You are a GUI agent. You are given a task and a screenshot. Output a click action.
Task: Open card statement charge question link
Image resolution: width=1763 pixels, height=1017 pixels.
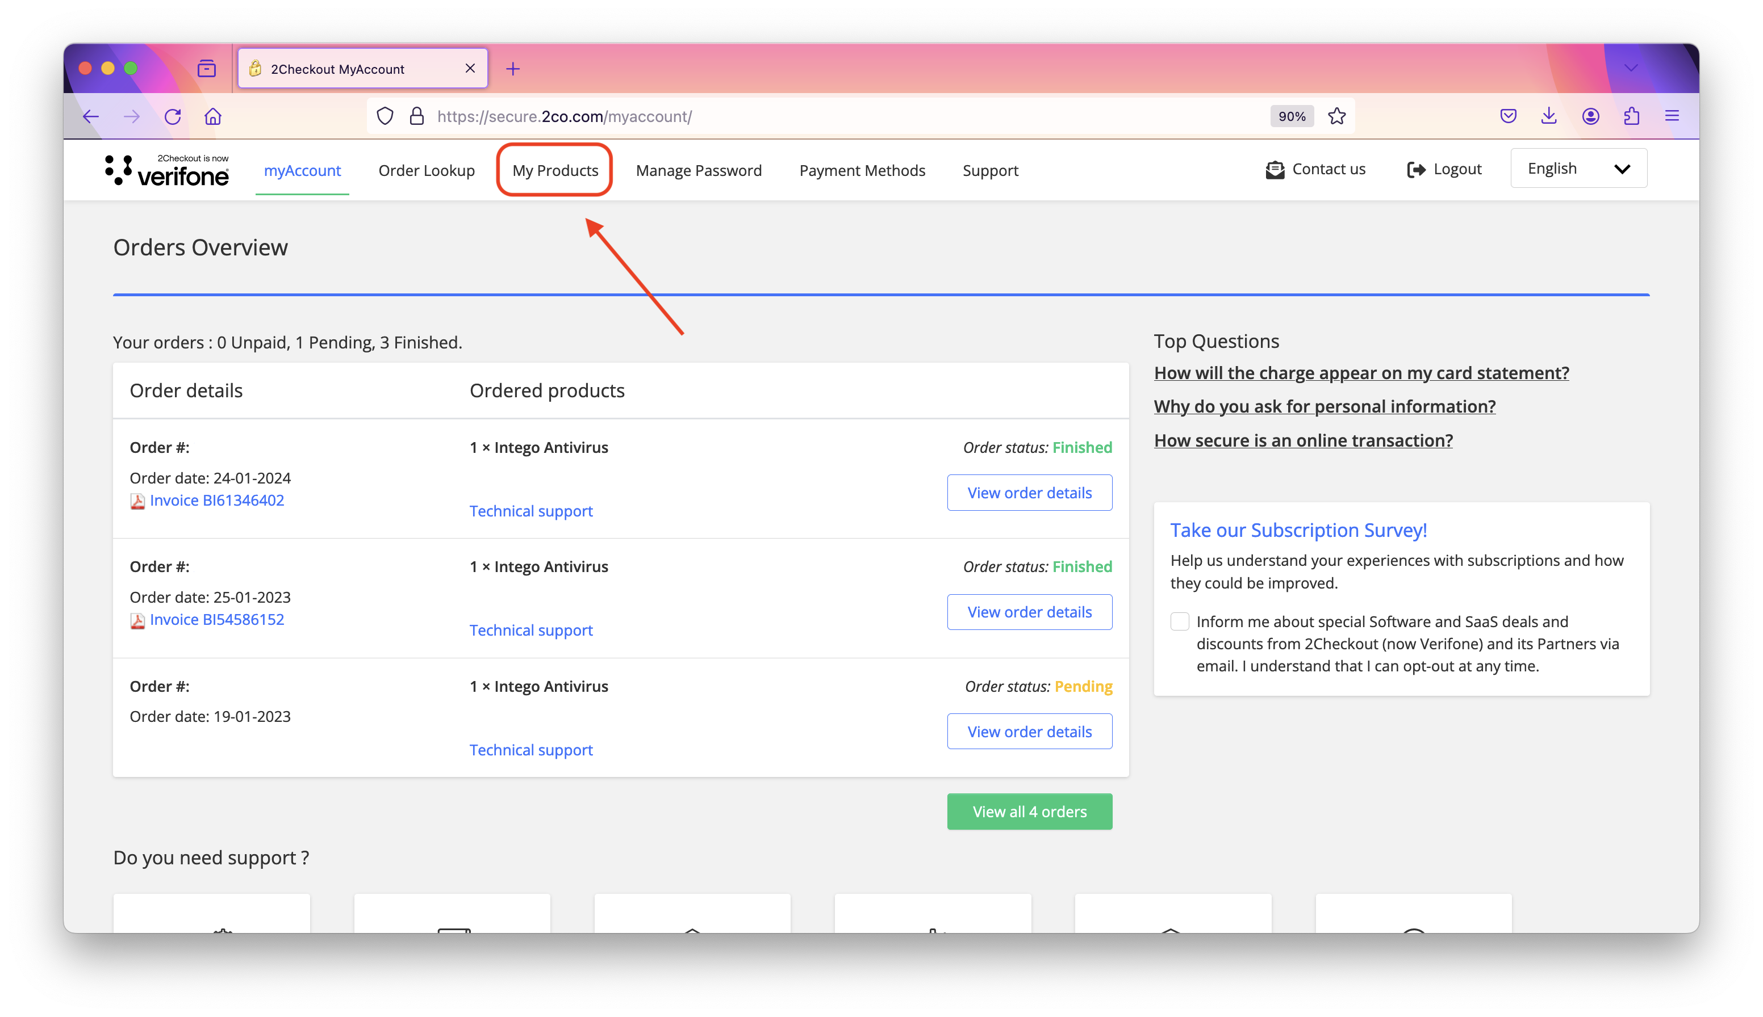point(1361,373)
